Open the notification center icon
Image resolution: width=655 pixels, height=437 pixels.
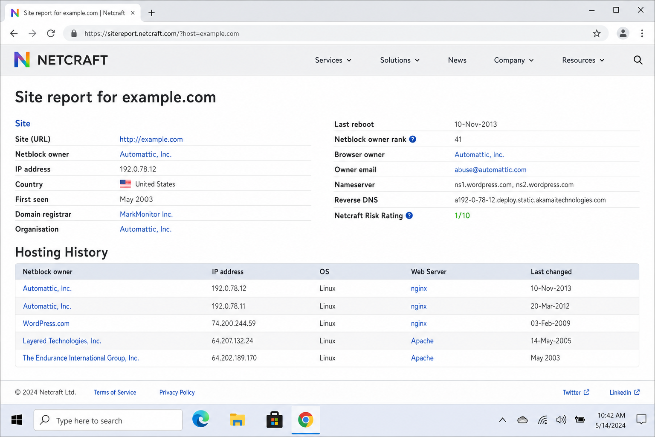click(x=641, y=420)
